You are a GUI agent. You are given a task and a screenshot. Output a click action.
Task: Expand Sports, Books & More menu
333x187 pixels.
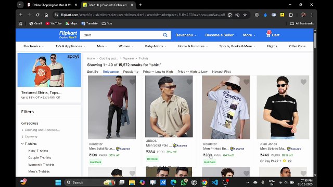(x=237, y=46)
